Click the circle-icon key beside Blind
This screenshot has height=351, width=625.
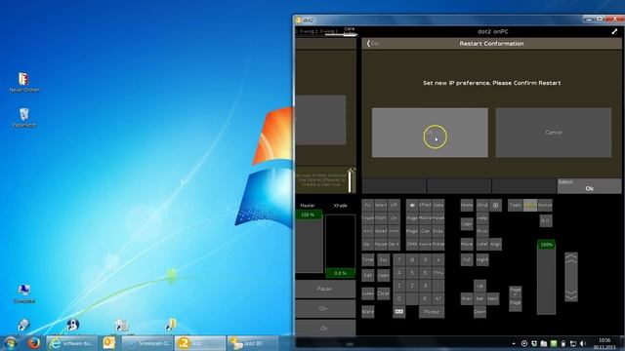(x=495, y=206)
